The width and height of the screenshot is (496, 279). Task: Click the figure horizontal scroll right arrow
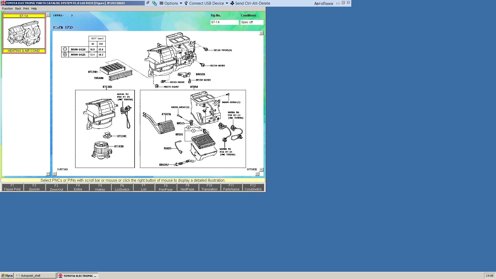pyautogui.click(x=257, y=174)
